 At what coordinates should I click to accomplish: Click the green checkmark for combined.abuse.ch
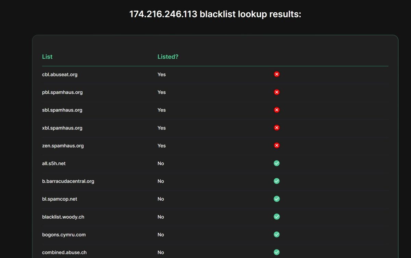(x=277, y=252)
